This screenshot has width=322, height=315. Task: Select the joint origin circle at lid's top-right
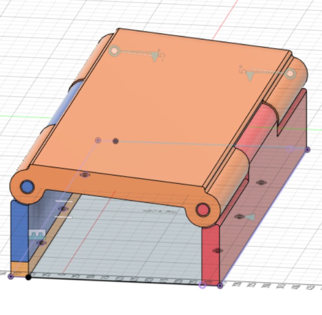click(x=291, y=74)
